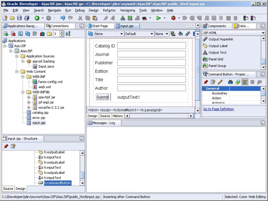
Task: Click the Cut scissors icon
Action: click(x=80, y=18)
